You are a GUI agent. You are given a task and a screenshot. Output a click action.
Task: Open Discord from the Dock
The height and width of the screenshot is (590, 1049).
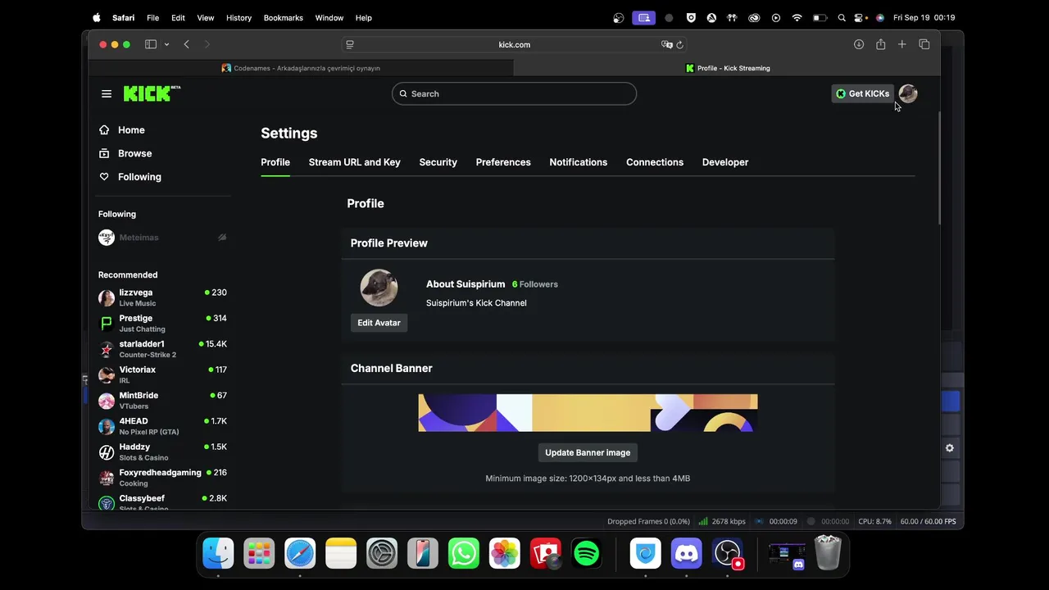tap(687, 554)
